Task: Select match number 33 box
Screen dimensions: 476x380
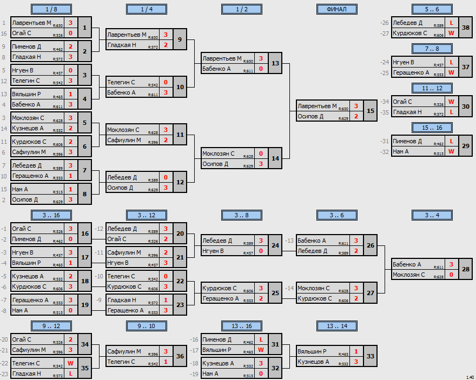Action: pyautogui.click(x=371, y=356)
